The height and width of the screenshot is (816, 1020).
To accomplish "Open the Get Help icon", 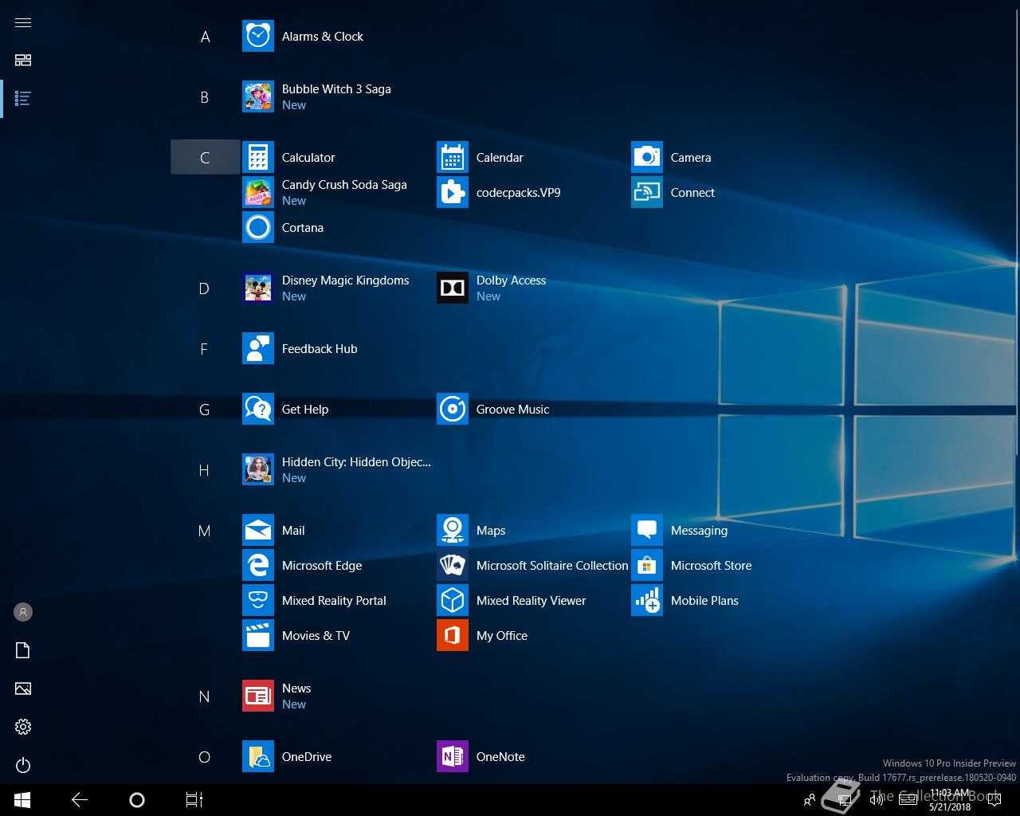I will (258, 410).
